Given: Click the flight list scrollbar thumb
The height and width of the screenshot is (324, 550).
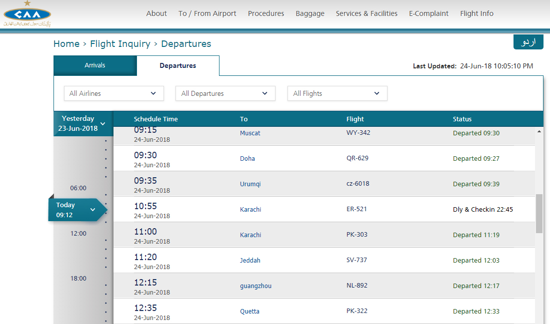Looking at the screenshot, I should 539,214.
